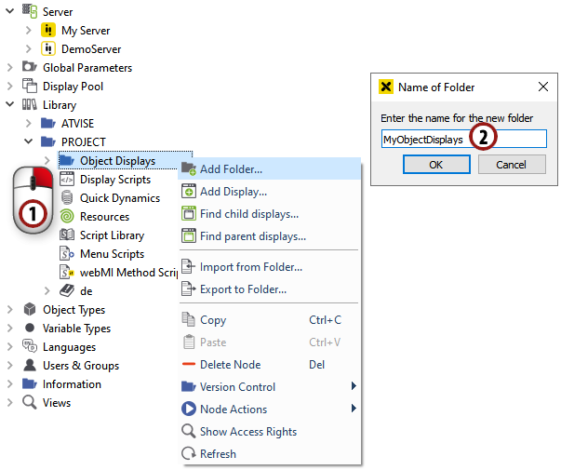Select Refresh in the context menu

pyautogui.click(x=270, y=453)
